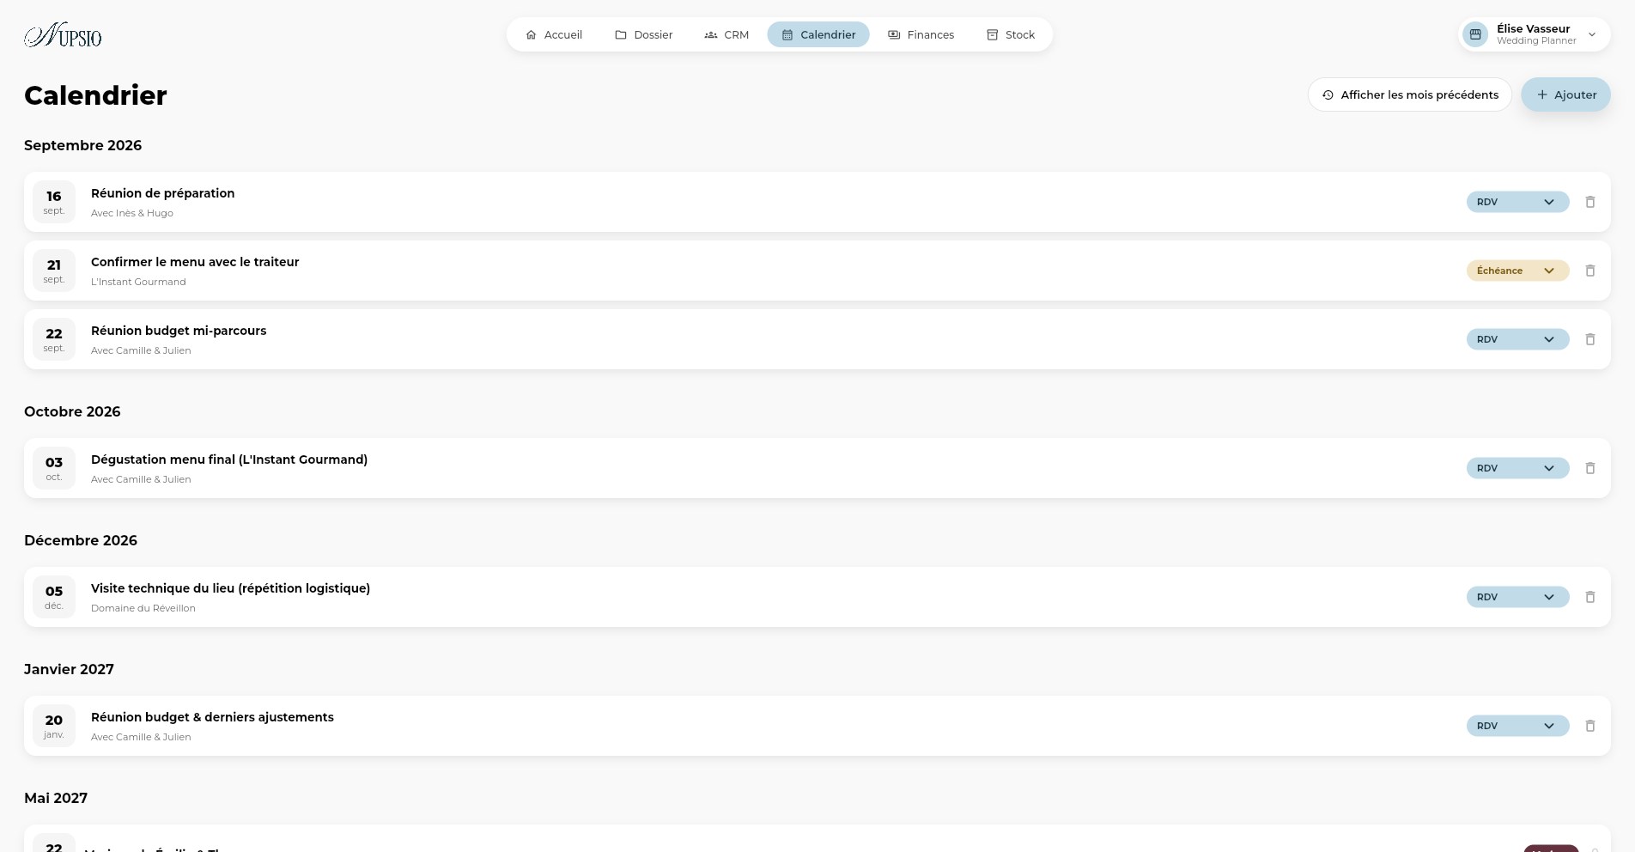Open Dégustation menu final (L'Instant Gourmand) title
This screenshot has height=852, width=1635.
(x=229, y=459)
